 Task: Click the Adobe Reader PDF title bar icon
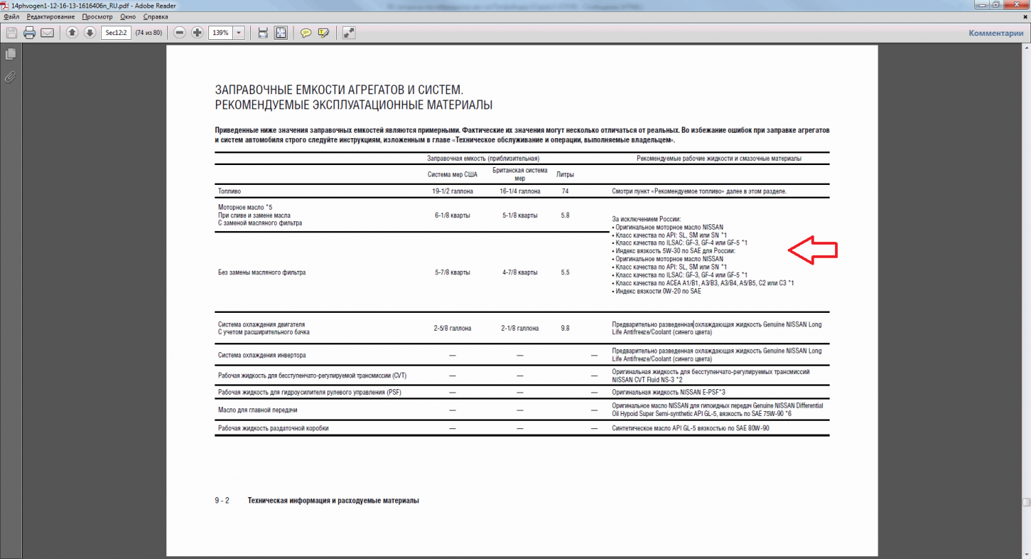[x=5, y=6]
